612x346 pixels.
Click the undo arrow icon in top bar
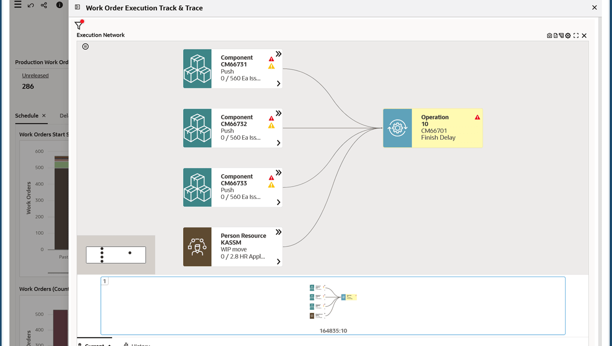31,5
